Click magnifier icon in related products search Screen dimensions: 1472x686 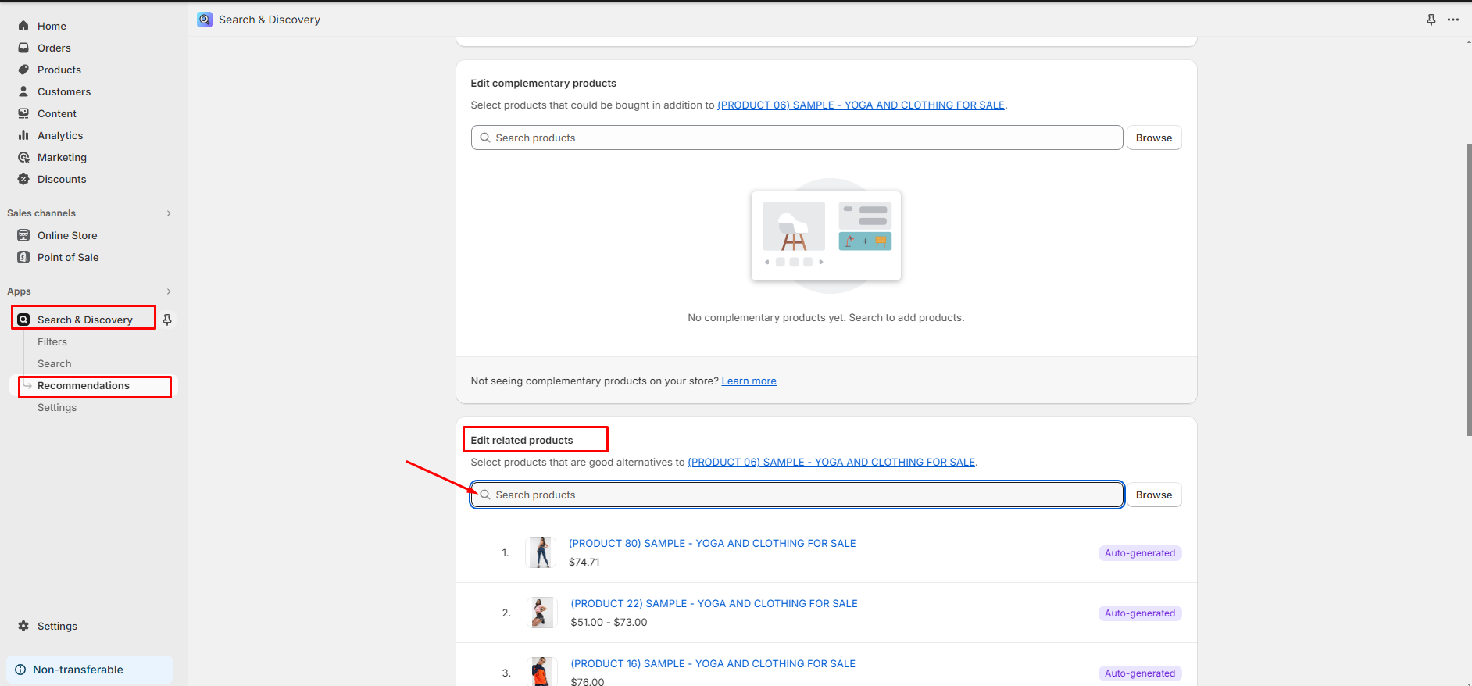click(485, 495)
